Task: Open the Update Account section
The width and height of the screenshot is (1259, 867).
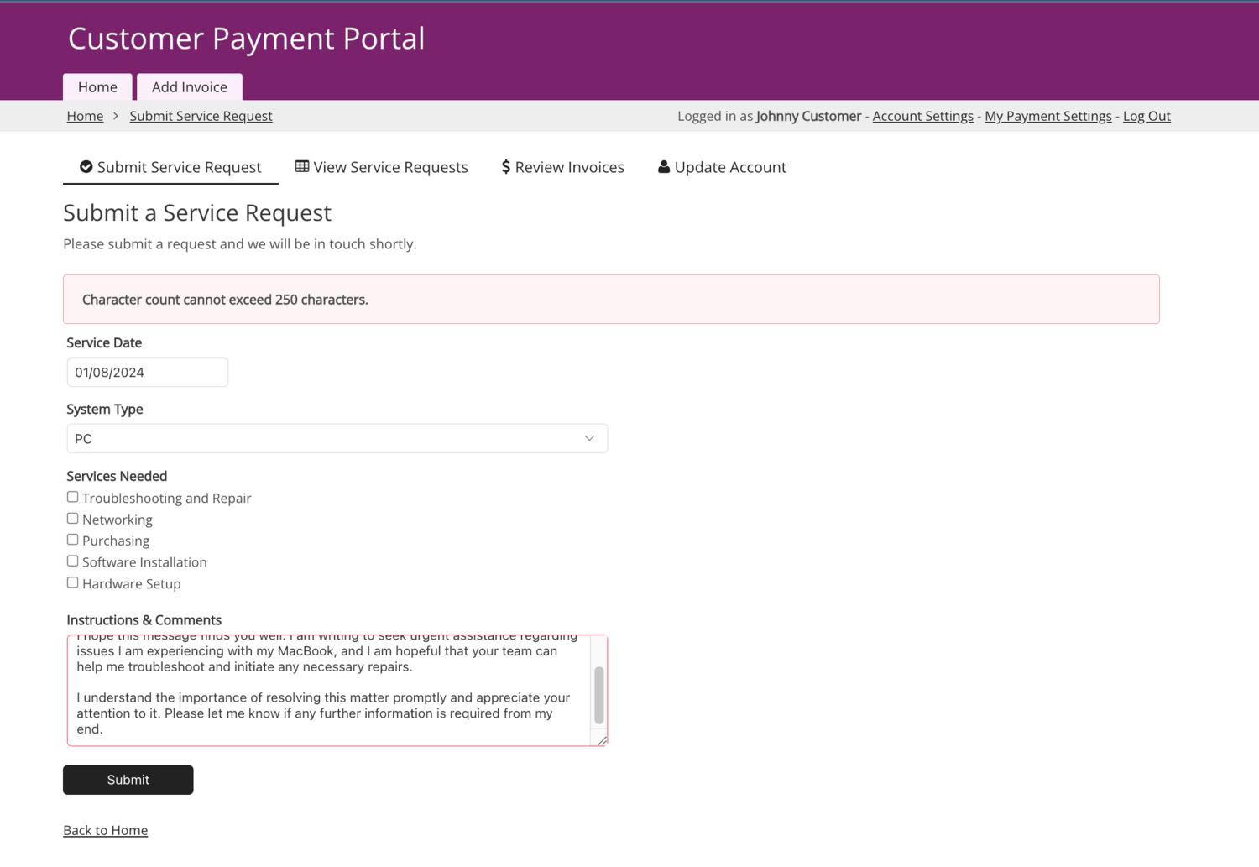Action: tap(730, 166)
